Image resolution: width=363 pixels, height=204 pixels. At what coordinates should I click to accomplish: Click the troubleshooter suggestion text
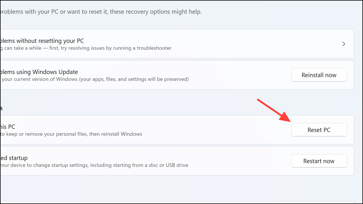click(86, 48)
